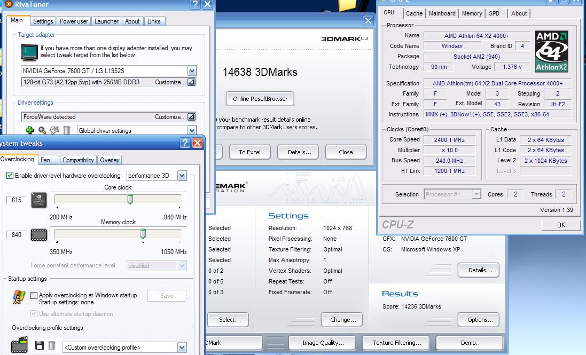Switch to CPU-Z Mainboard tab

442,13
